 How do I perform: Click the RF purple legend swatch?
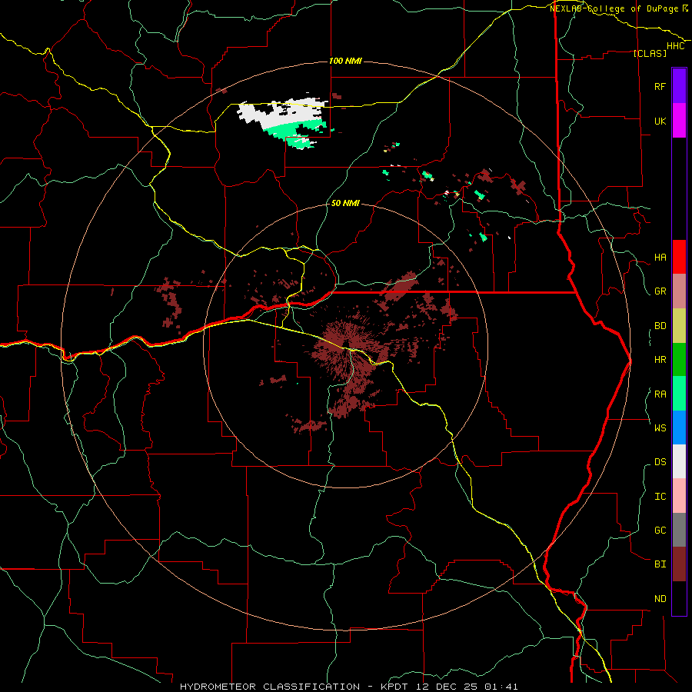(x=679, y=86)
